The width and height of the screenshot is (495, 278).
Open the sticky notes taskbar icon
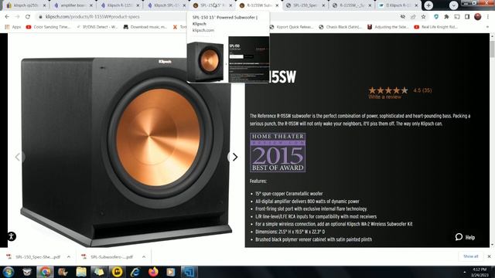pos(99,272)
